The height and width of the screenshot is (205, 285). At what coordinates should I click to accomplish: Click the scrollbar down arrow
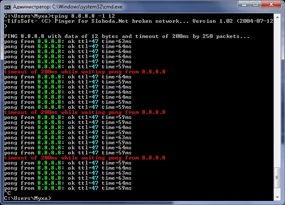[277, 197]
